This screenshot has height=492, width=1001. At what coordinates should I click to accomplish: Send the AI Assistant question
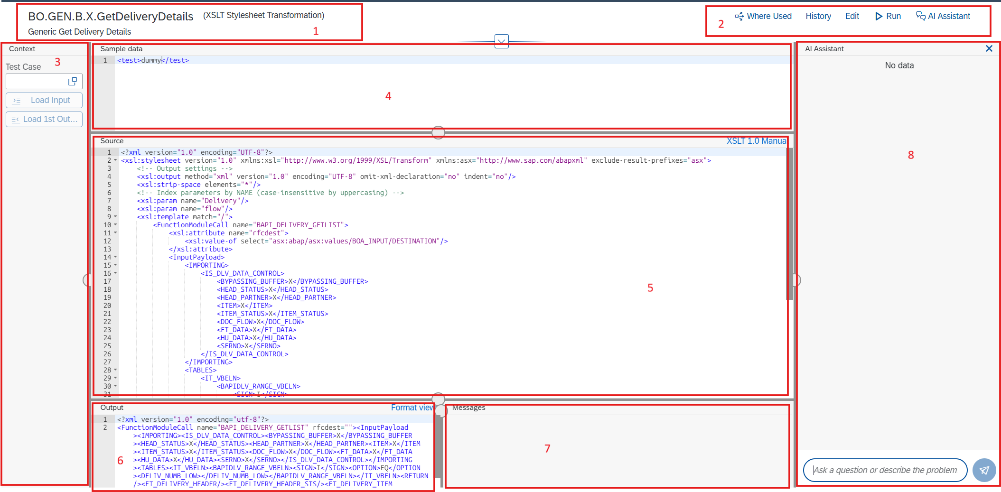tap(984, 470)
